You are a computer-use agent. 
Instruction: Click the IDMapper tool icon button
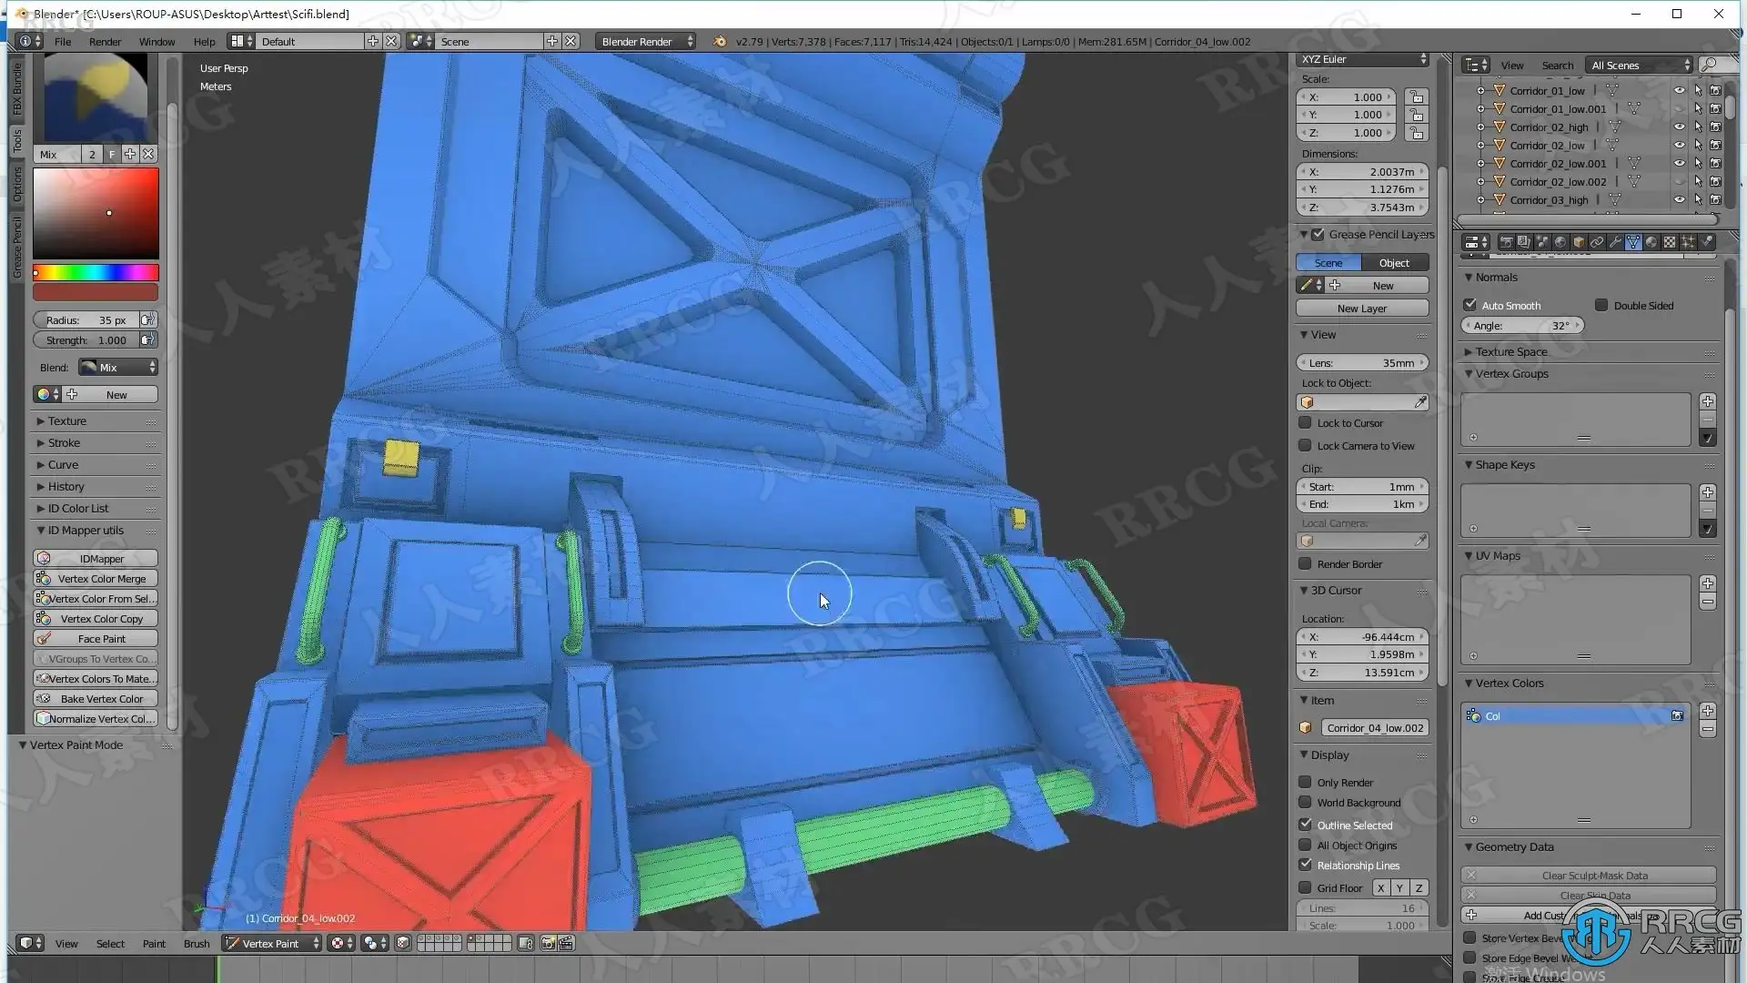tap(43, 559)
